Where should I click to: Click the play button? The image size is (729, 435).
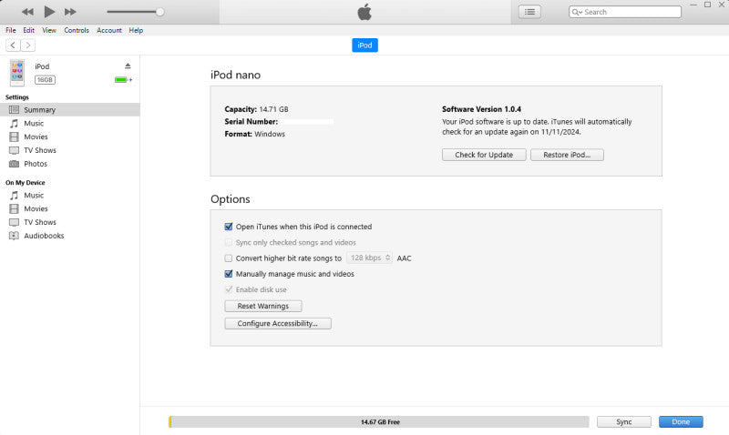point(49,12)
